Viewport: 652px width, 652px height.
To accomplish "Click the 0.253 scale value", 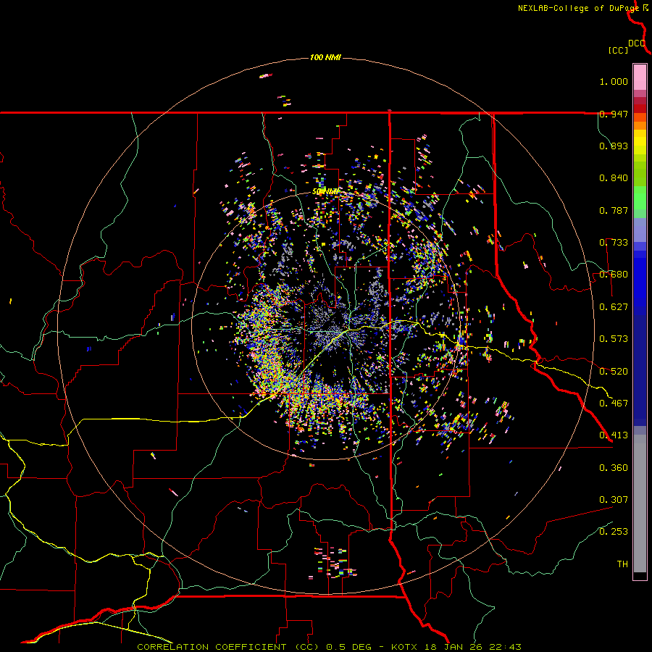I will click(614, 532).
